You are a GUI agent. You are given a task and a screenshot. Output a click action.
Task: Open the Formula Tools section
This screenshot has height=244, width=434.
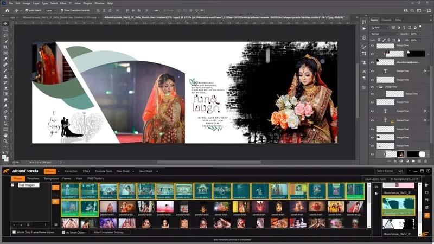coord(104,171)
